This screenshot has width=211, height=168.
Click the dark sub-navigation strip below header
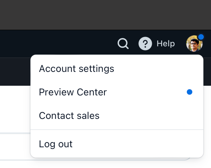[x=14, y=71]
